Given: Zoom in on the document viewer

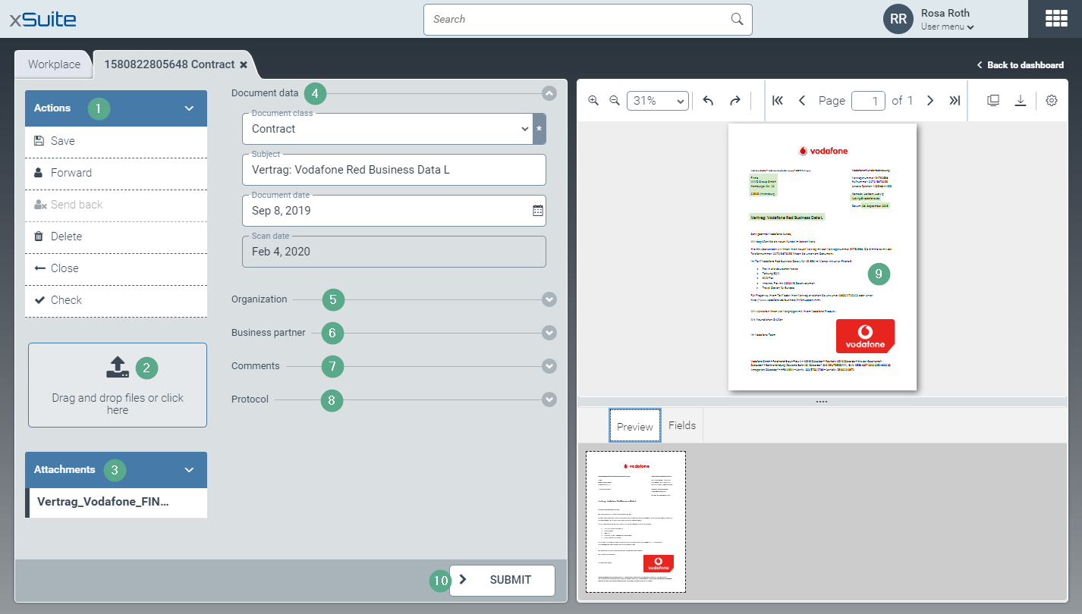Looking at the screenshot, I should click(x=593, y=101).
